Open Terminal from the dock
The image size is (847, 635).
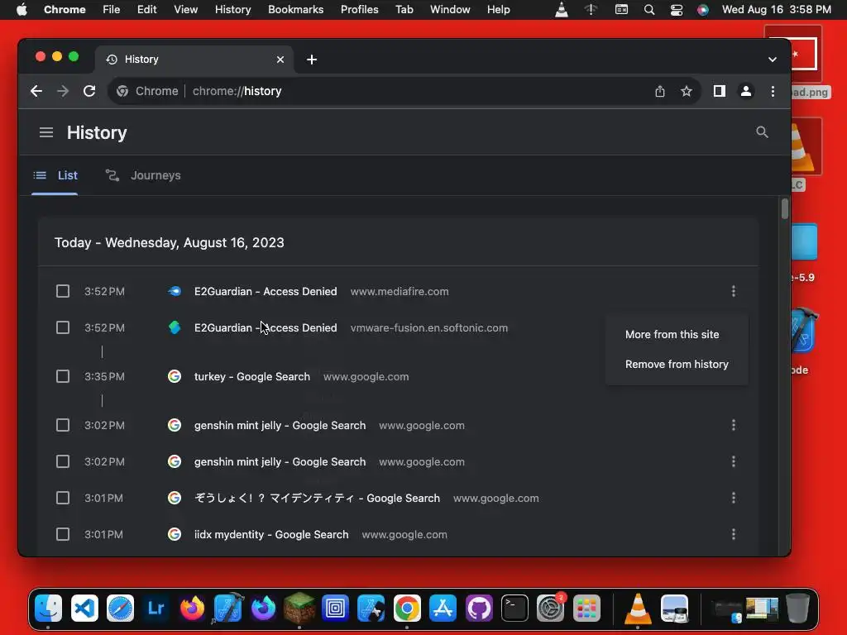[514, 609]
